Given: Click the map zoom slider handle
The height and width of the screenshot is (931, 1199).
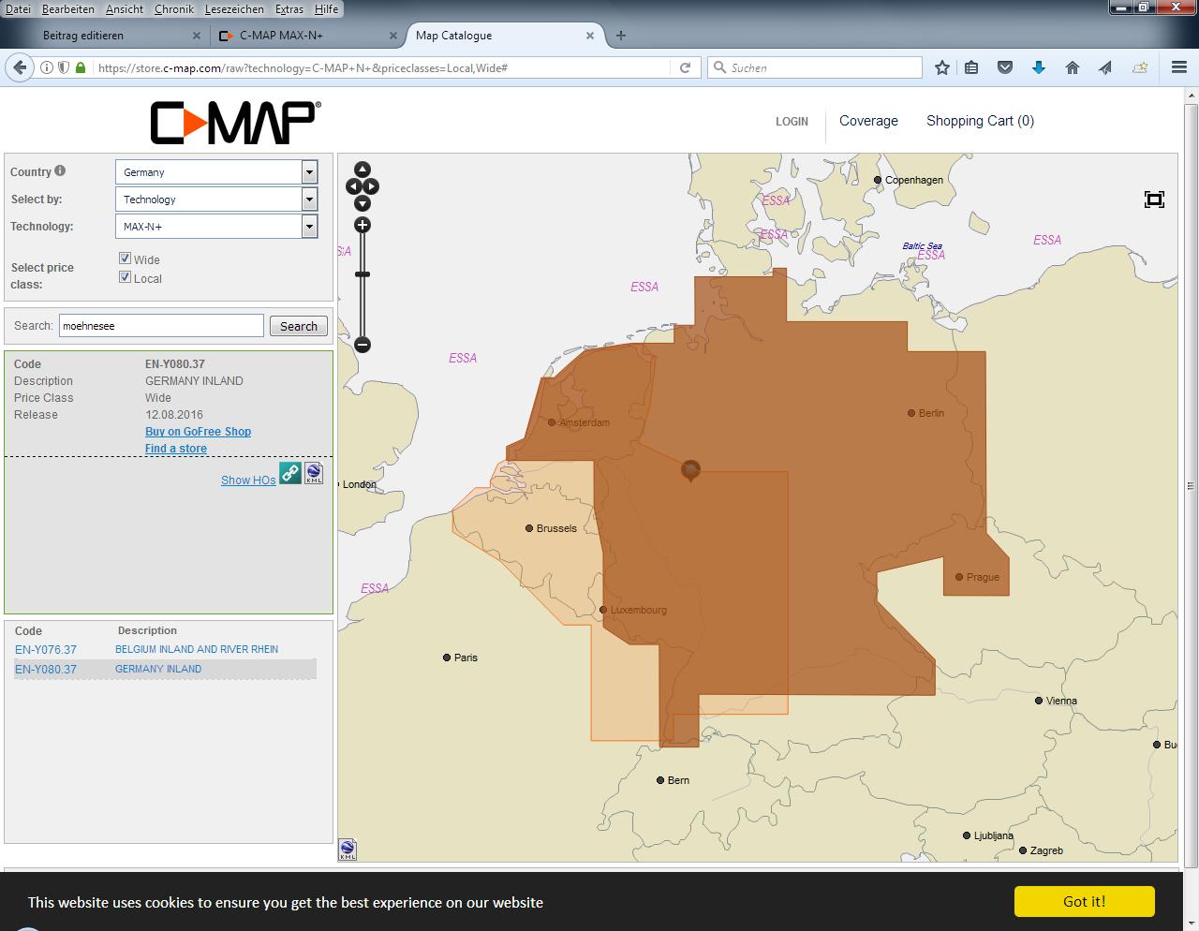Looking at the screenshot, I should (363, 274).
